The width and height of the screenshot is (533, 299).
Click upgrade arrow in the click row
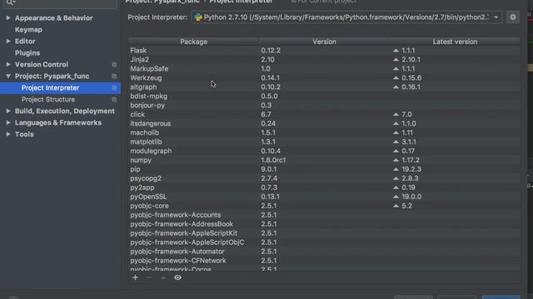click(x=396, y=115)
